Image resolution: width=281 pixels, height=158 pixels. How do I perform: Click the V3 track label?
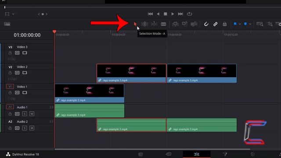(x=10, y=47)
